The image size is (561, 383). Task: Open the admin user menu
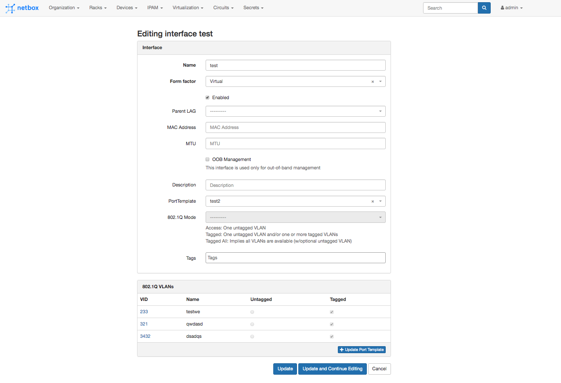coord(511,8)
